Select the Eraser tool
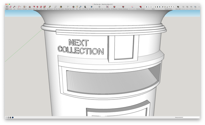205x125 pixels. click(x=11, y=7)
